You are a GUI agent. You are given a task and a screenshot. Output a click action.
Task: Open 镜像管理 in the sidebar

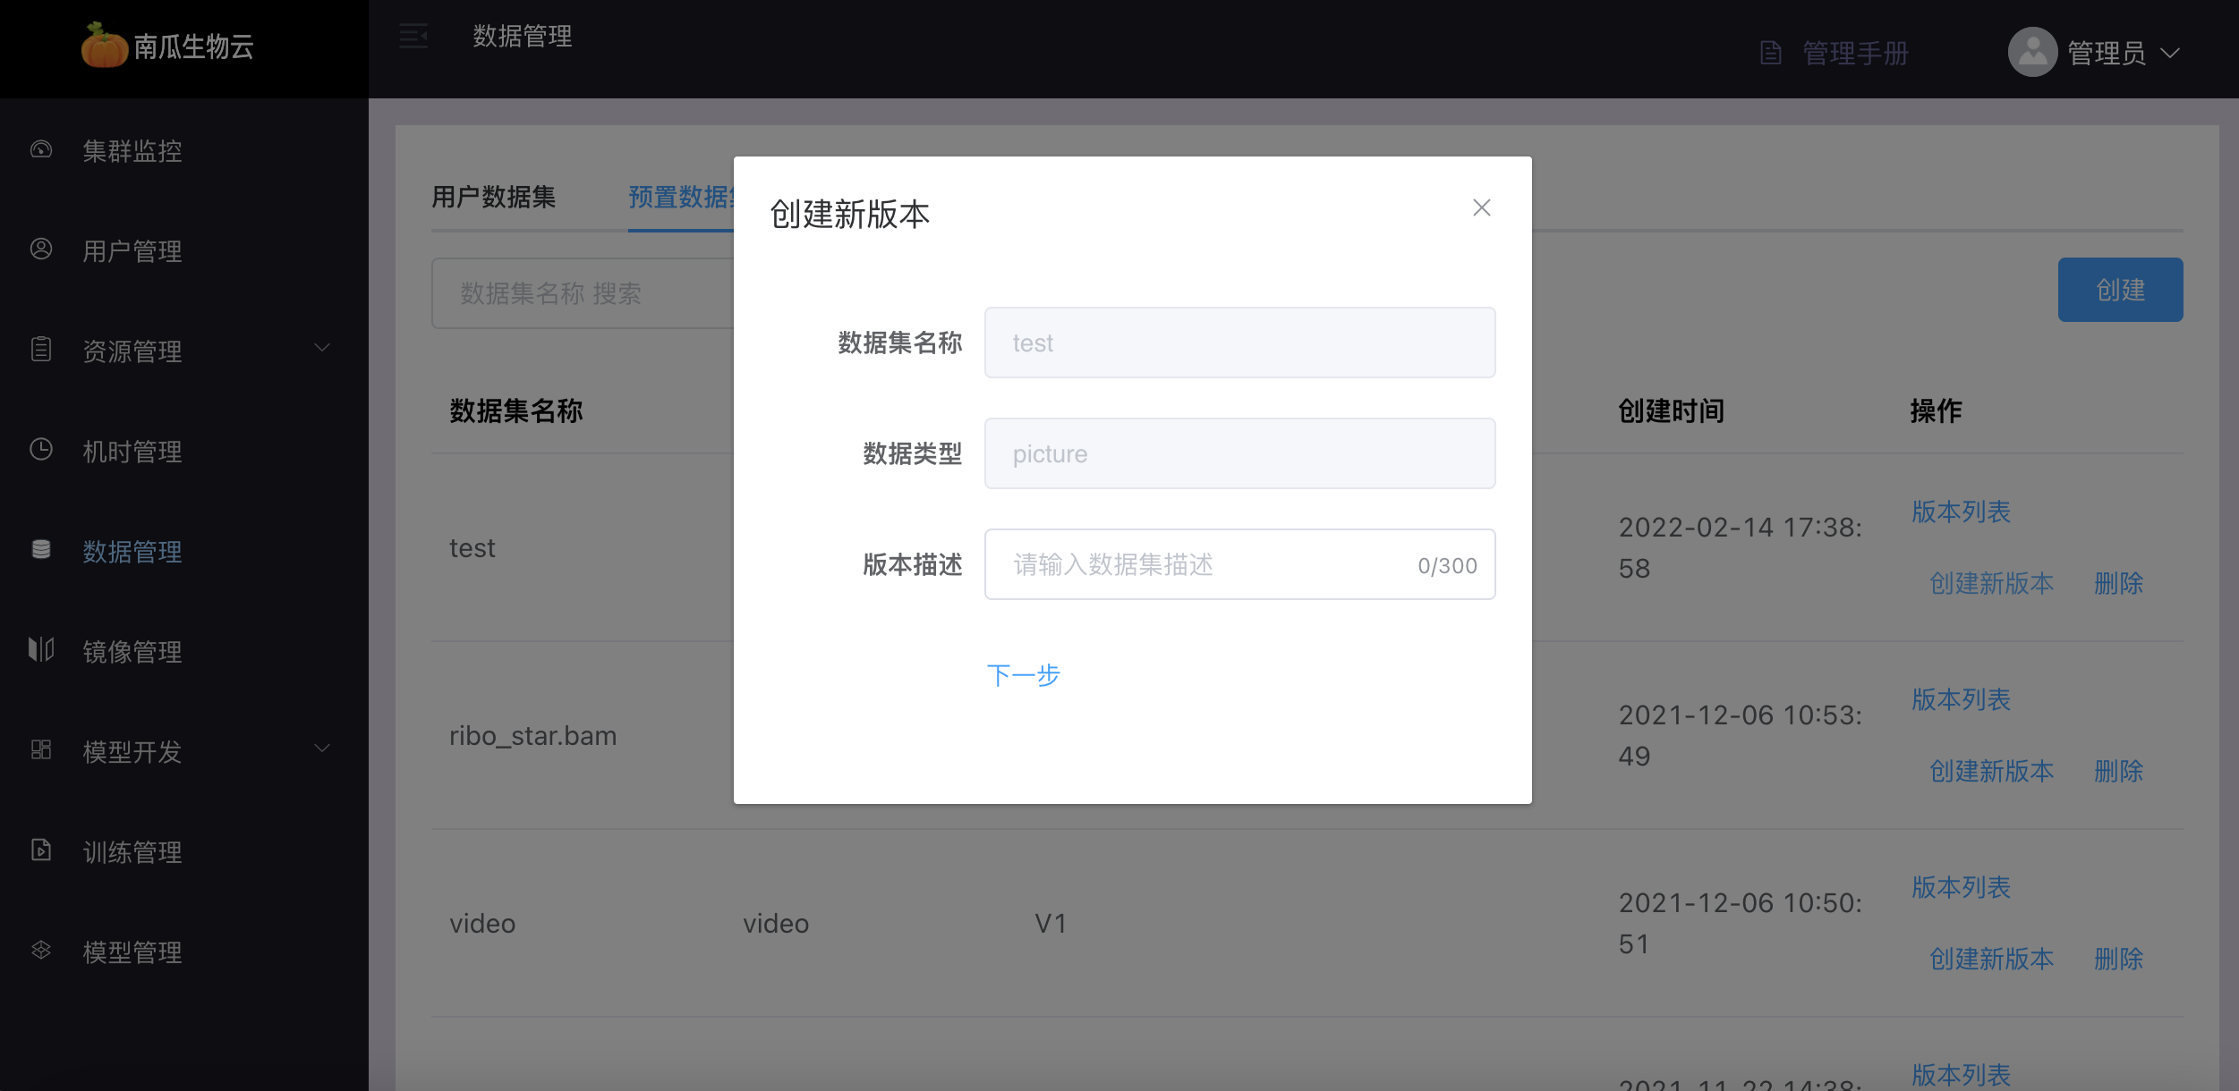[x=132, y=652]
